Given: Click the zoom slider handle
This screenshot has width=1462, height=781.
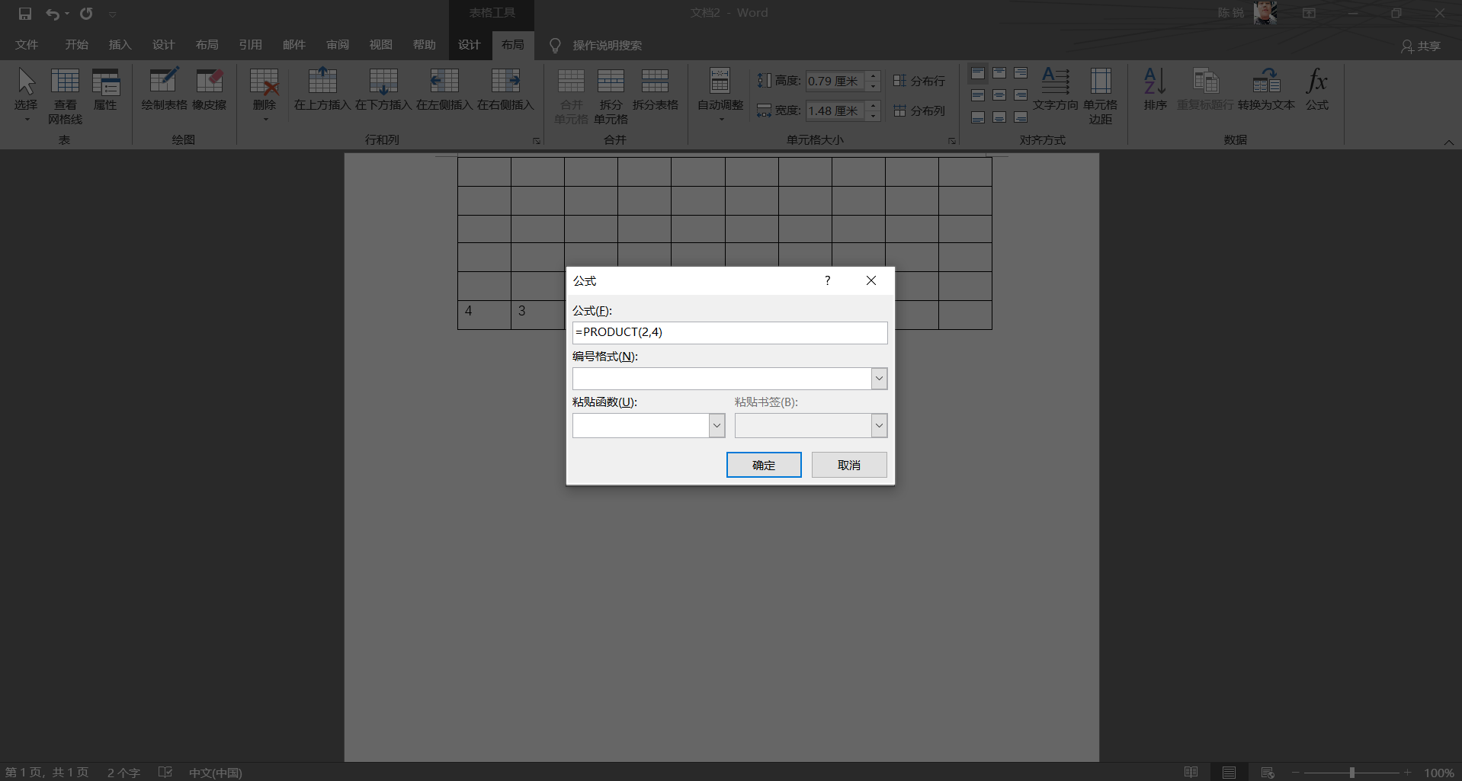Looking at the screenshot, I should (x=1351, y=773).
